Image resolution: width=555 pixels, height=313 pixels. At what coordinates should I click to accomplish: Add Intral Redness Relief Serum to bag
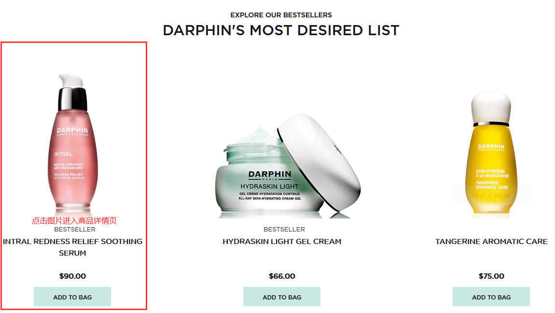tap(72, 297)
